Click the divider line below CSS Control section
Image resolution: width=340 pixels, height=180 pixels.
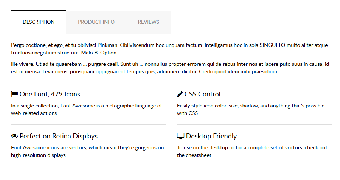pos(254,124)
